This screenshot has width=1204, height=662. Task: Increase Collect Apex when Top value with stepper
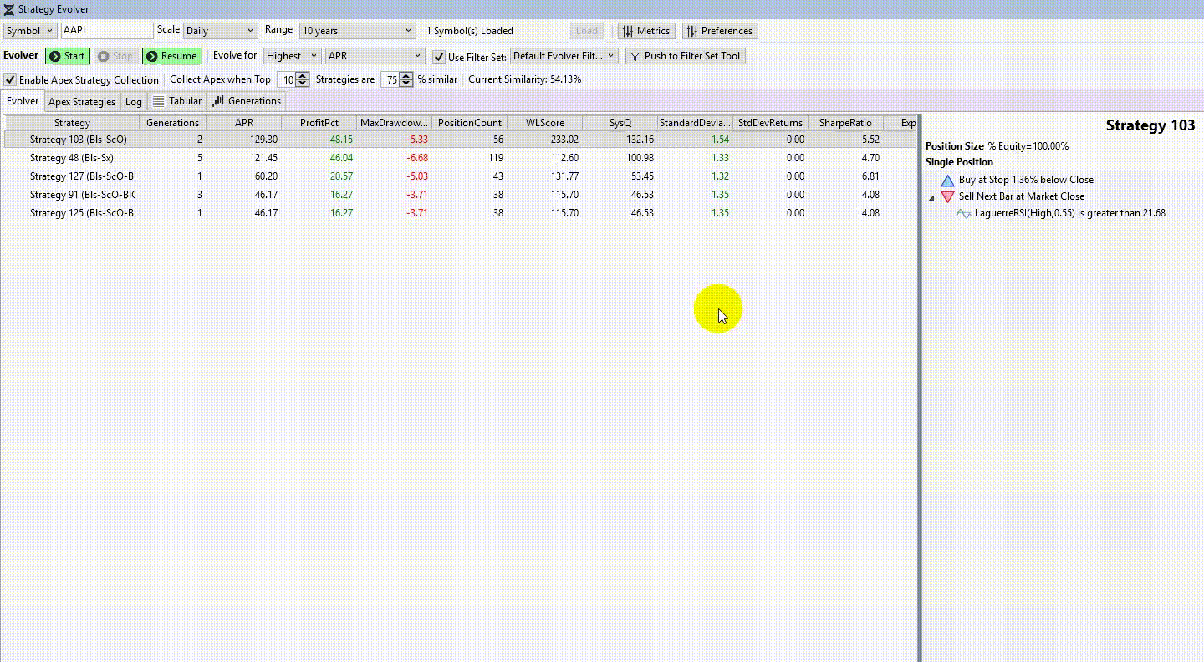303,76
